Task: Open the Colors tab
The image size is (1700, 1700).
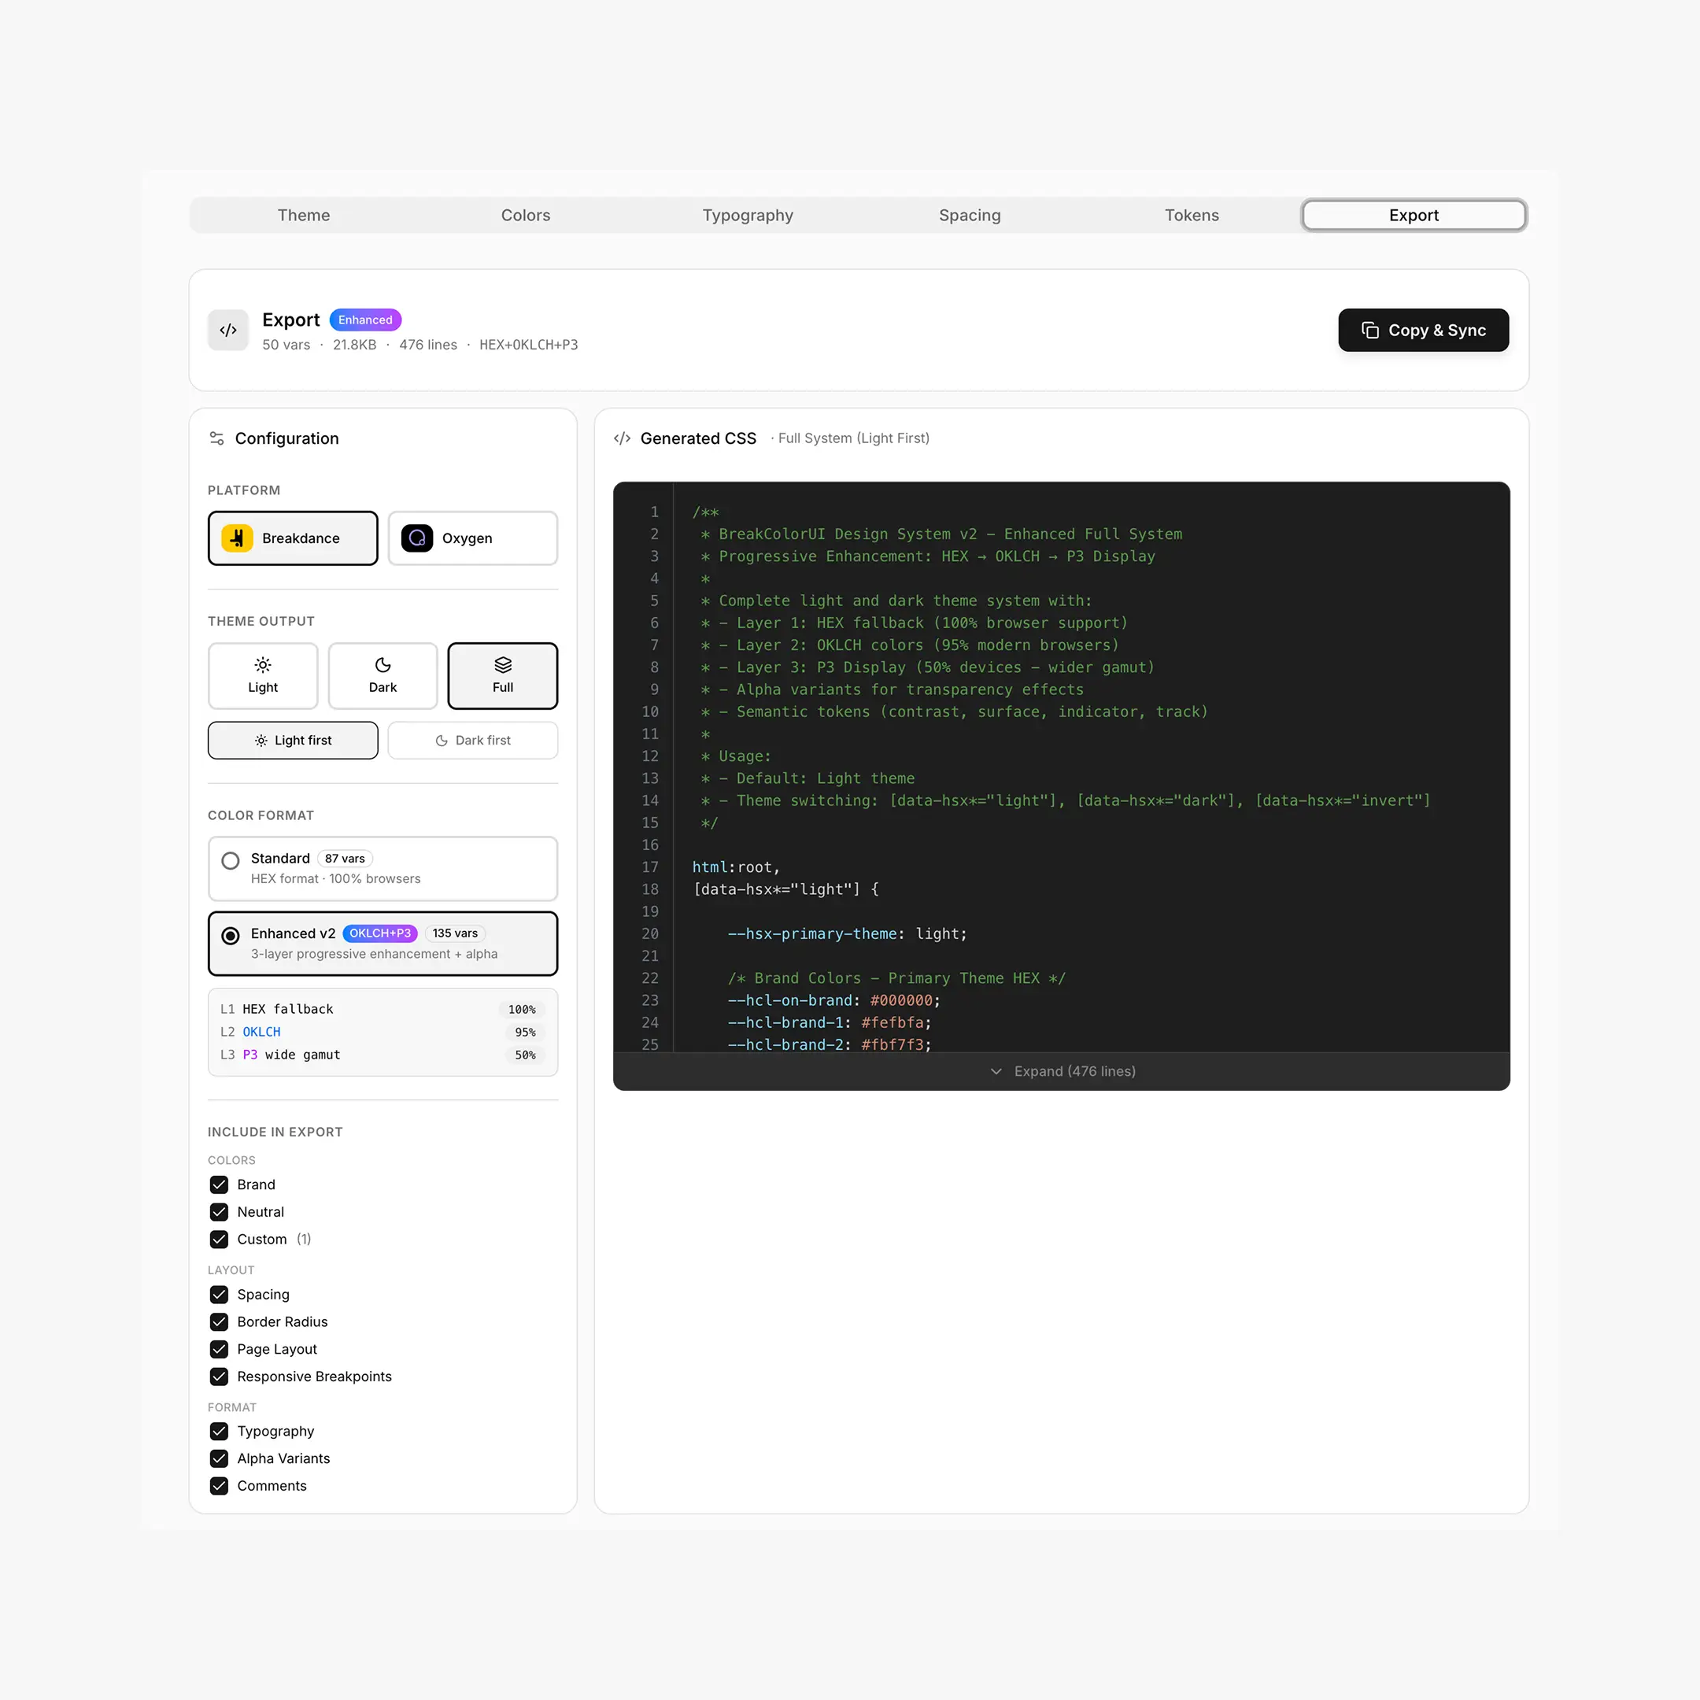Action: pos(525,216)
